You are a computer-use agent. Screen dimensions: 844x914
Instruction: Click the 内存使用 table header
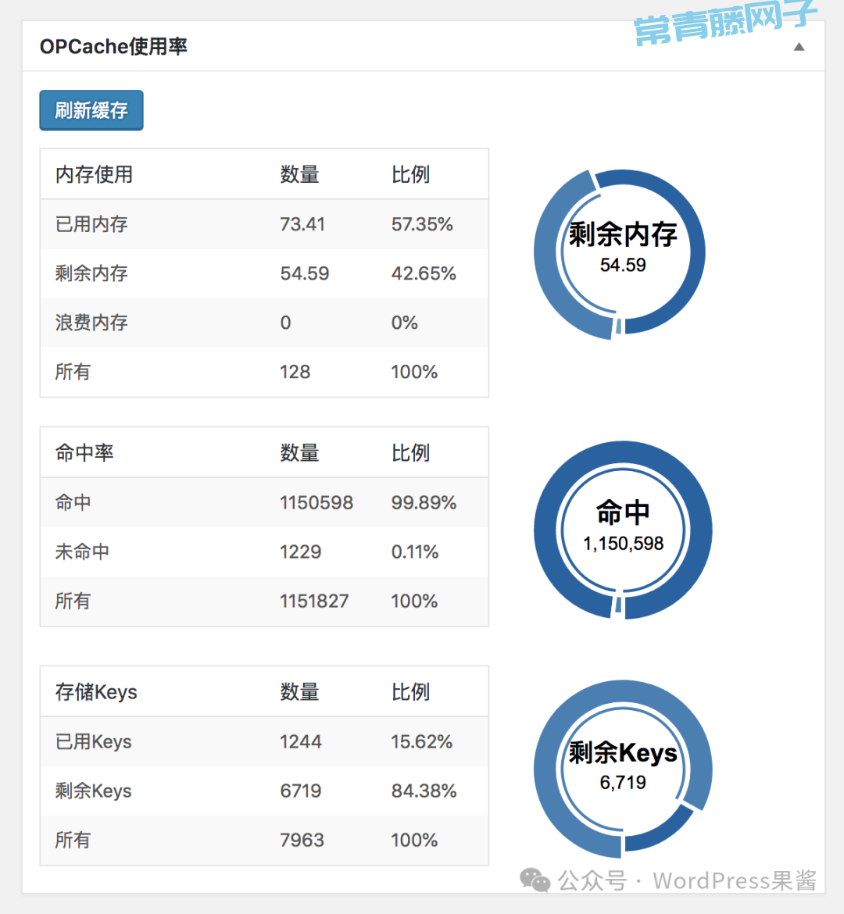tap(94, 174)
